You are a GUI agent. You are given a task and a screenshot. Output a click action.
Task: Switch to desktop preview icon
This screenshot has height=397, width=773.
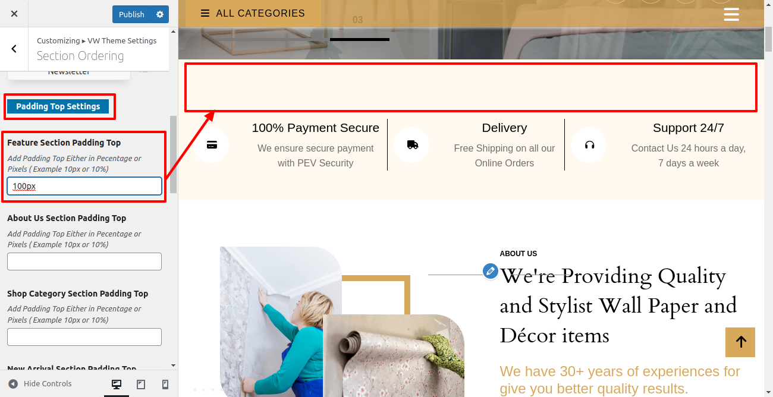[117, 384]
